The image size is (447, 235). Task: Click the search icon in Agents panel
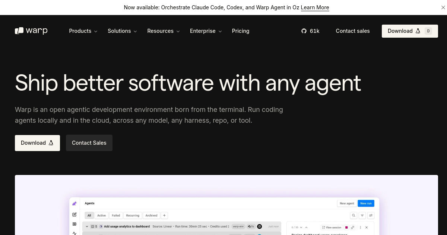354,215
